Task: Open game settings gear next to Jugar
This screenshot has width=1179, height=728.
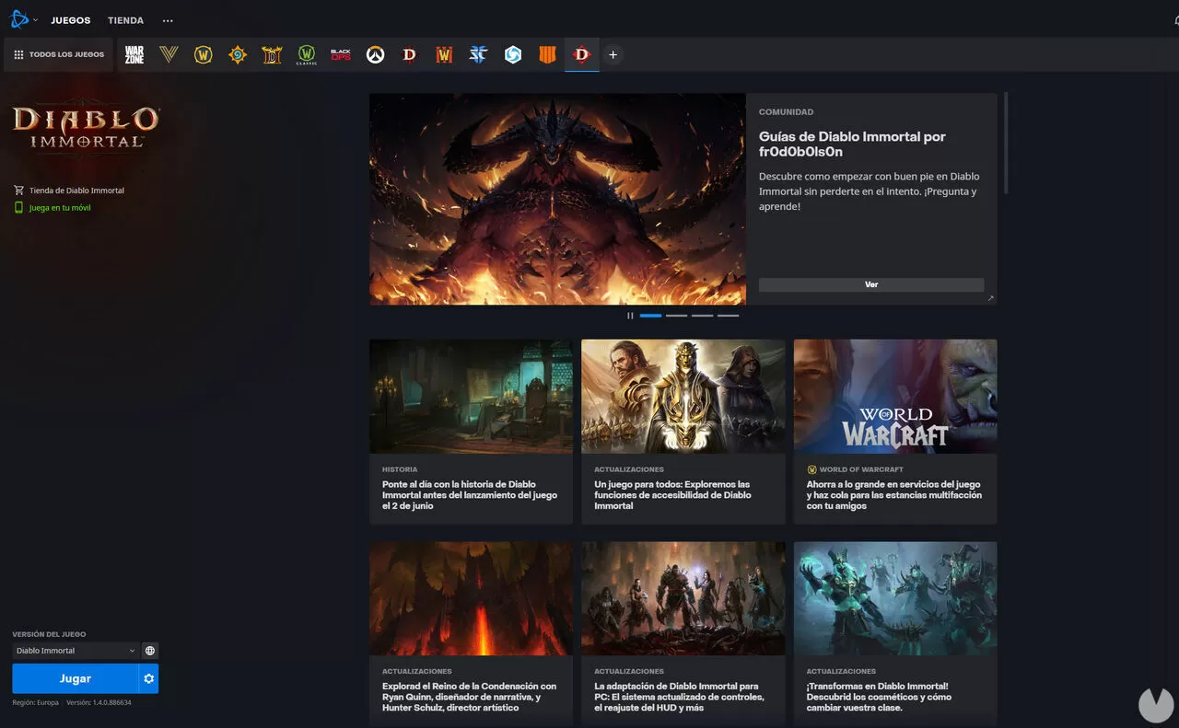Action: [x=149, y=679]
